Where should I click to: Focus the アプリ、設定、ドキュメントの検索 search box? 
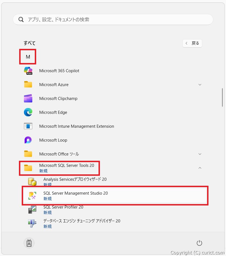(113, 20)
